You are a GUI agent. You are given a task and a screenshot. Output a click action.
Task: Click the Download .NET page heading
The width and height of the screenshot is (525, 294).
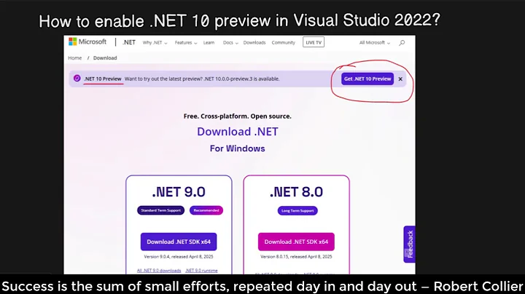click(238, 131)
